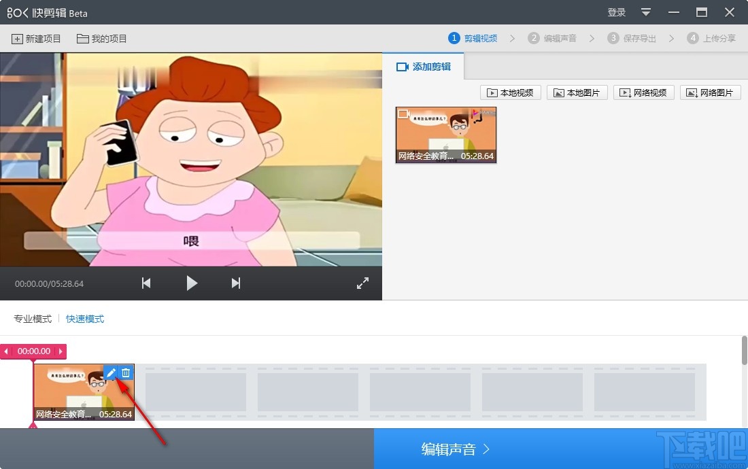The height and width of the screenshot is (469, 748).
Task: Go to step 2 编辑声音
Action: click(552, 38)
